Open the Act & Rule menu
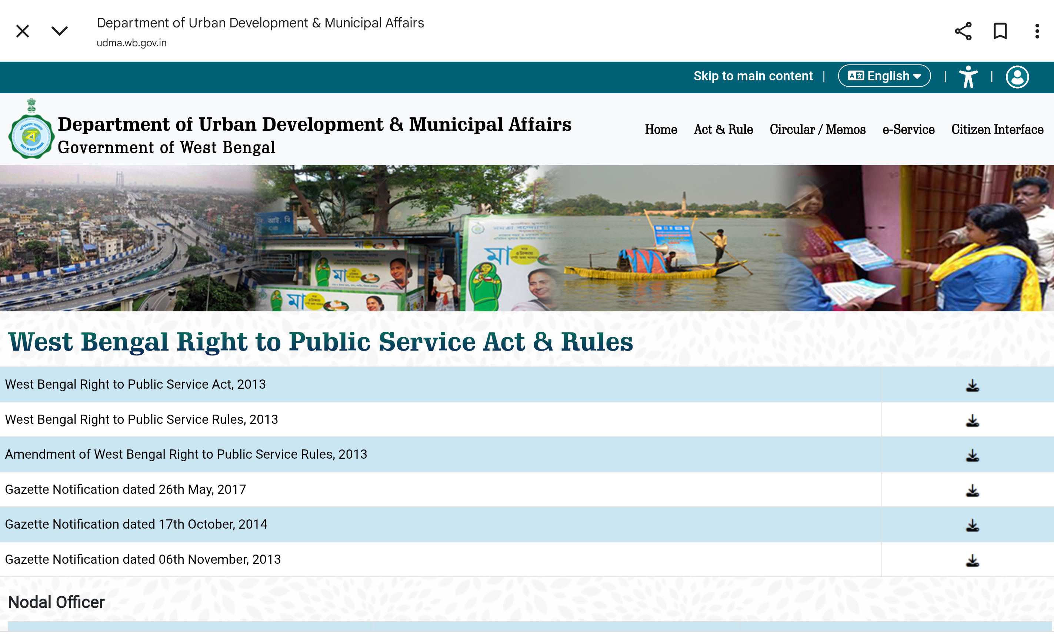 pos(723,129)
